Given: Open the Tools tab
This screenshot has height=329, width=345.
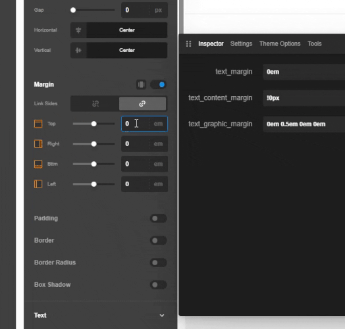Looking at the screenshot, I should [x=315, y=44].
